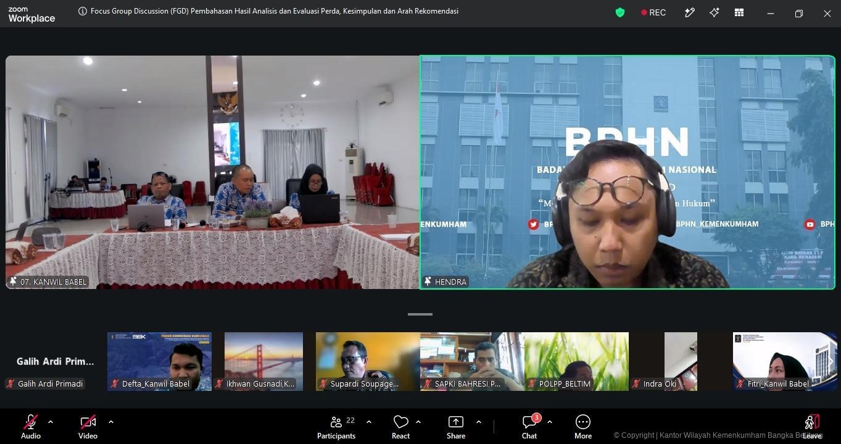Open Participants panel

[336, 427]
